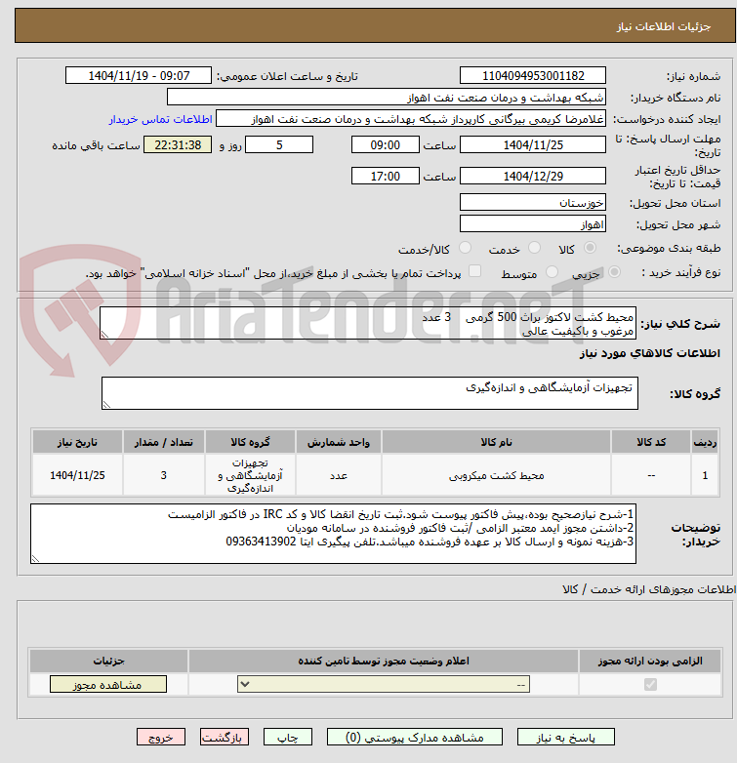Screen dimensions: 737x763
Task: Choose the متوسط purchase process option
Action: pyautogui.click(x=552, y=272)
